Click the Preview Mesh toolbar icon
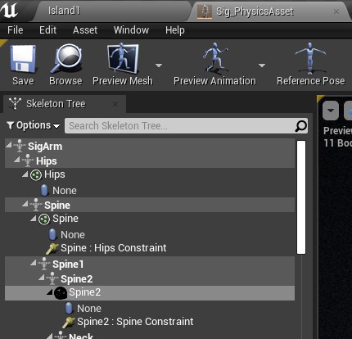Image resolution: width=352 pixels, height=339 pixels. [123, 59]
